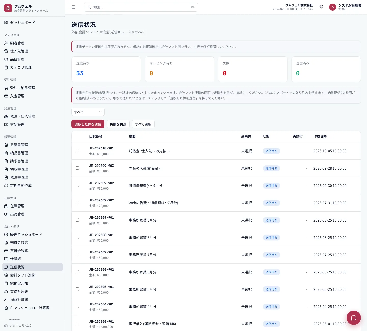367x331 pixels.
Task: Open the system administrator avatar
Action: (x=333, y=7)
